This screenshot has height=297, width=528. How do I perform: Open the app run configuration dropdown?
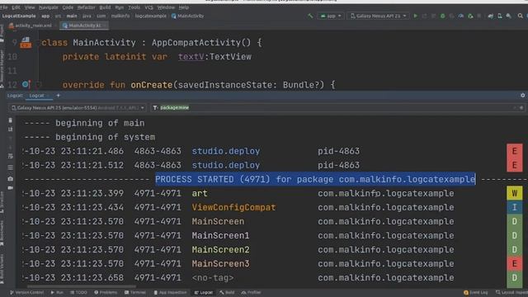tap(330, 16)
